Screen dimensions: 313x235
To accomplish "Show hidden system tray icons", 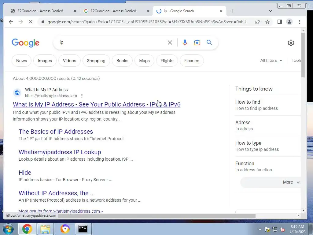I will (260, 229).
